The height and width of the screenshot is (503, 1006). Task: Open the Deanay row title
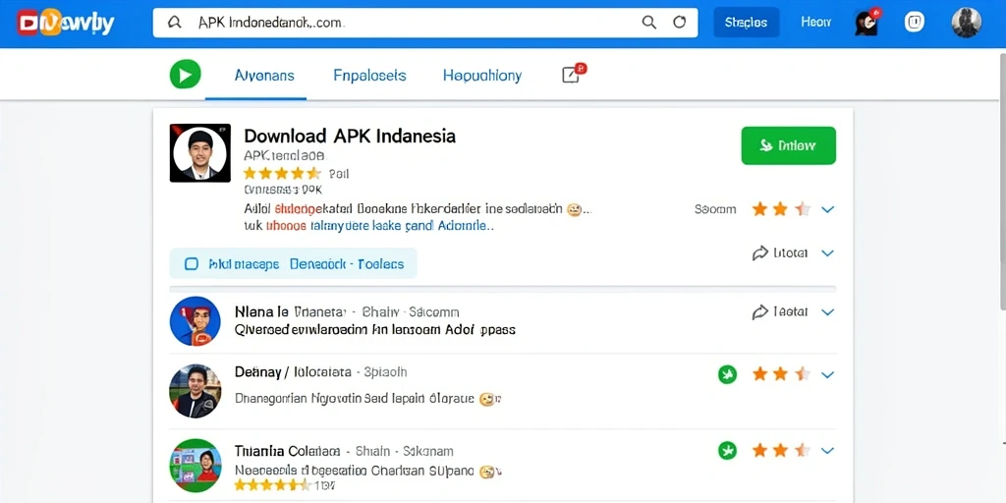click(293, 372)
